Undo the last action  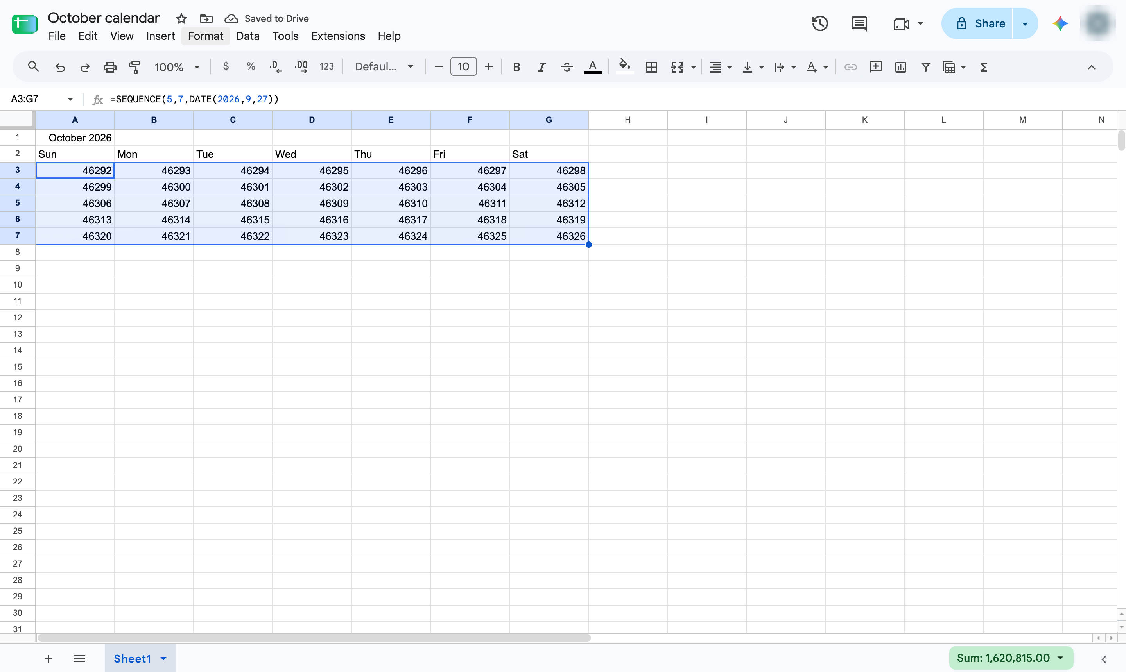[x=60, y=67]
